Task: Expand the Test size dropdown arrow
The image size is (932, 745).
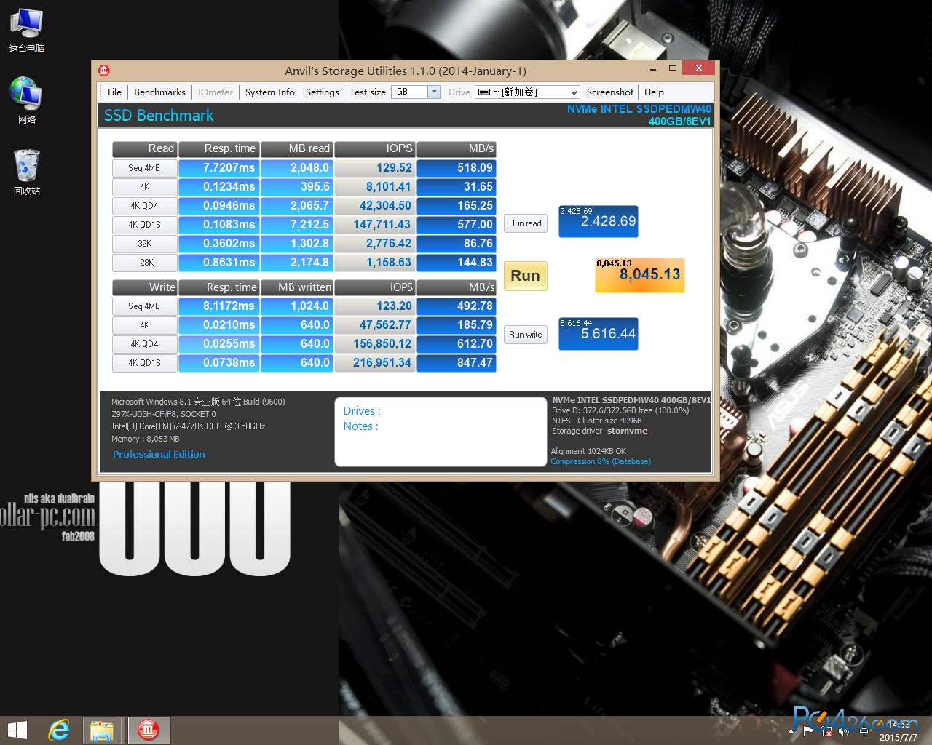Action: coord(434,92)
